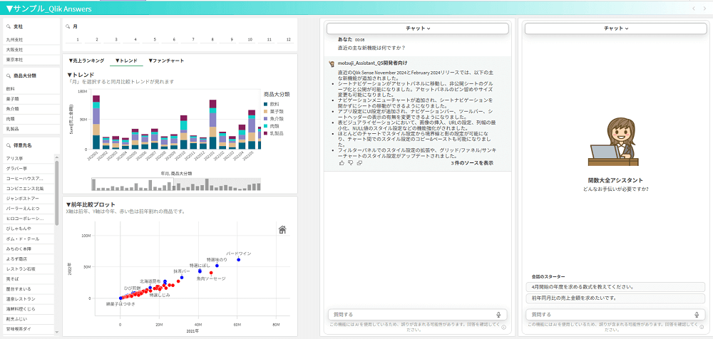This screenshot has width=713, height=339.
Task: Click the microphone icon in the right chat
Action: point(697,314)
